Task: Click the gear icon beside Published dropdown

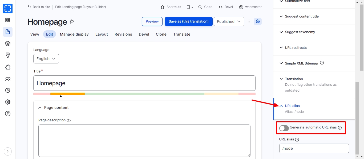Action: point(257,22)
